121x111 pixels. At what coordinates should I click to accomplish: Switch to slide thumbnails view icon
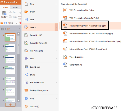(x=8, y=29)
